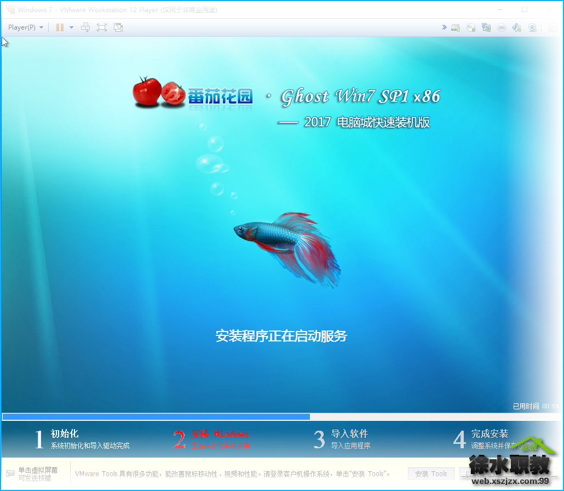The width and height of the screenshot is (564, 491).
Task: Click the installation progress bar
Action: pyautogui.click(x=282, y=416)
